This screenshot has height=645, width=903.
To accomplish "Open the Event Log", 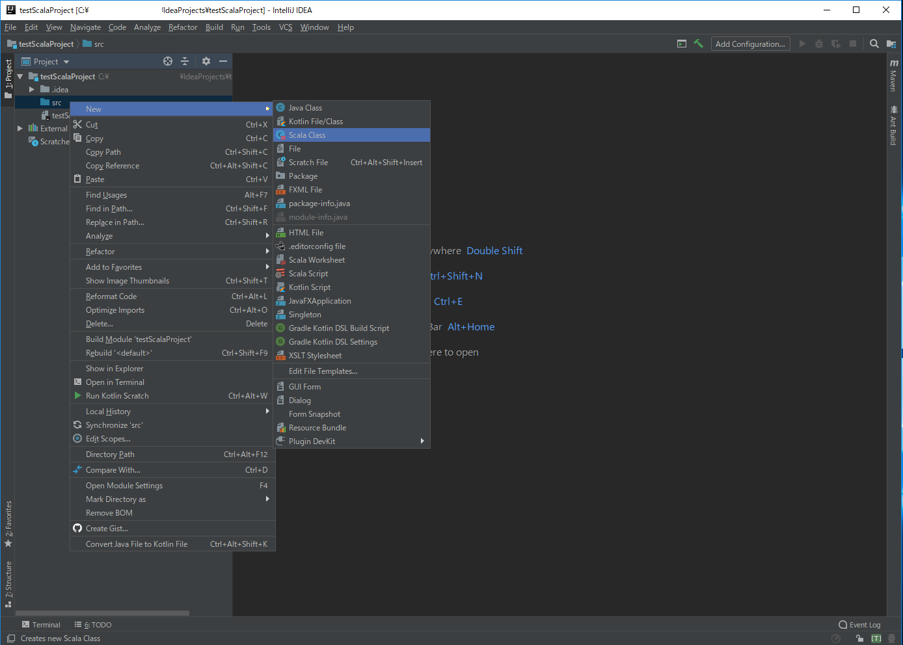I will point(859,625).
